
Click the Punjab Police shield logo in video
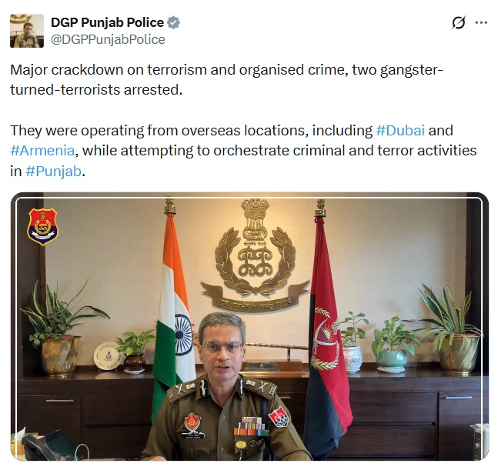(x=42, y=227)
